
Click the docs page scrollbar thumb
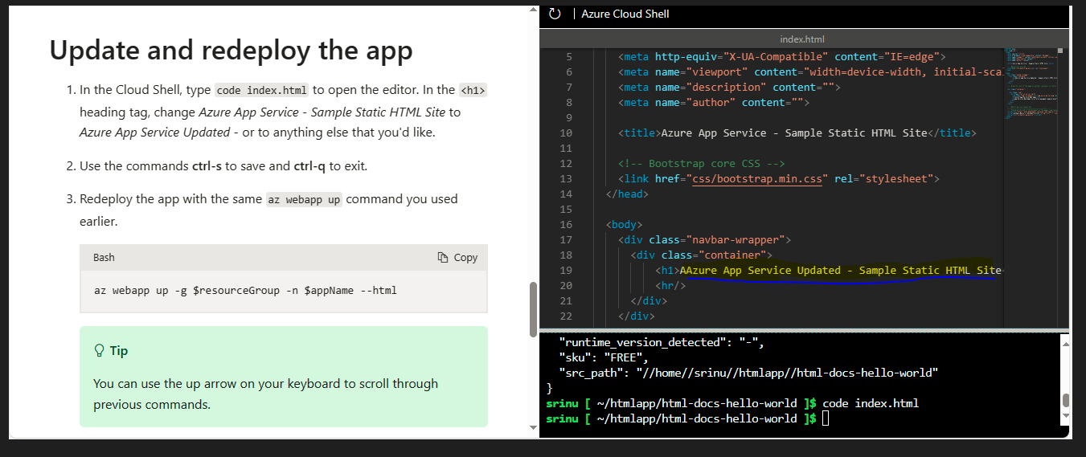(x=533, y=309)
